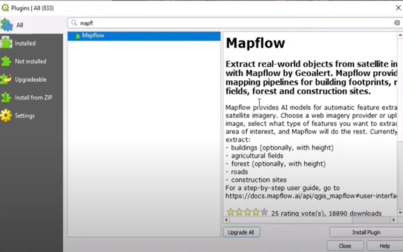Open the docs.mapflow.ai user guide link
Image resolution: width=403 pixels, height=252 pixels.
tap(312, 196)
